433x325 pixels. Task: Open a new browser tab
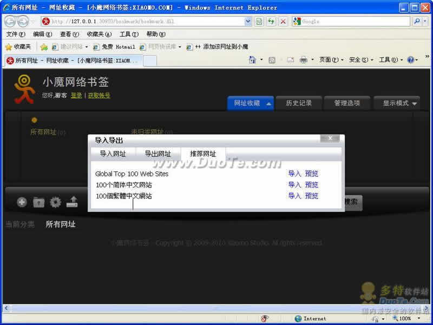(150, 61)
